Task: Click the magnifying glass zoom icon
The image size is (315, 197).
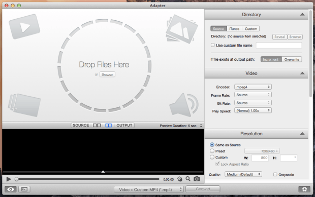Action: [188, 179]
